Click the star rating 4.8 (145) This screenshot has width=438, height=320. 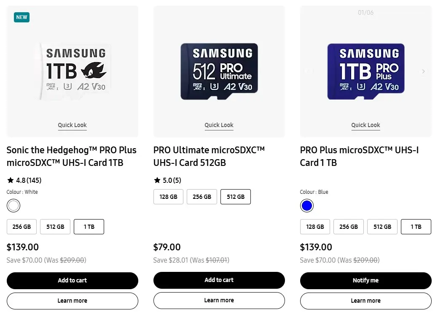(x=24, y=180)
